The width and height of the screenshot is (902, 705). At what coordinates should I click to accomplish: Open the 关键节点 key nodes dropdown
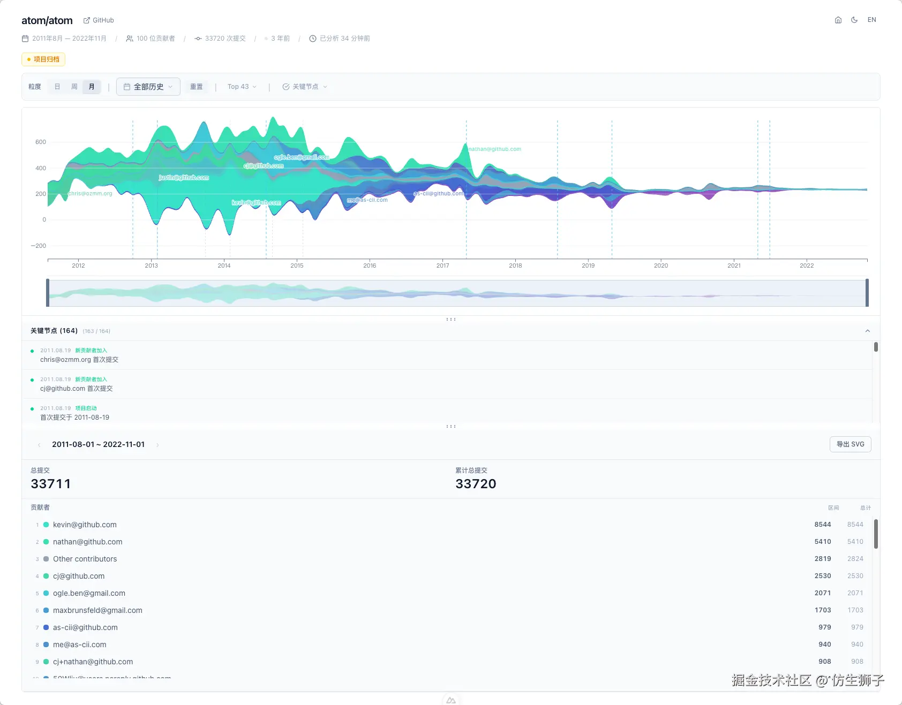tap(305, 87)
